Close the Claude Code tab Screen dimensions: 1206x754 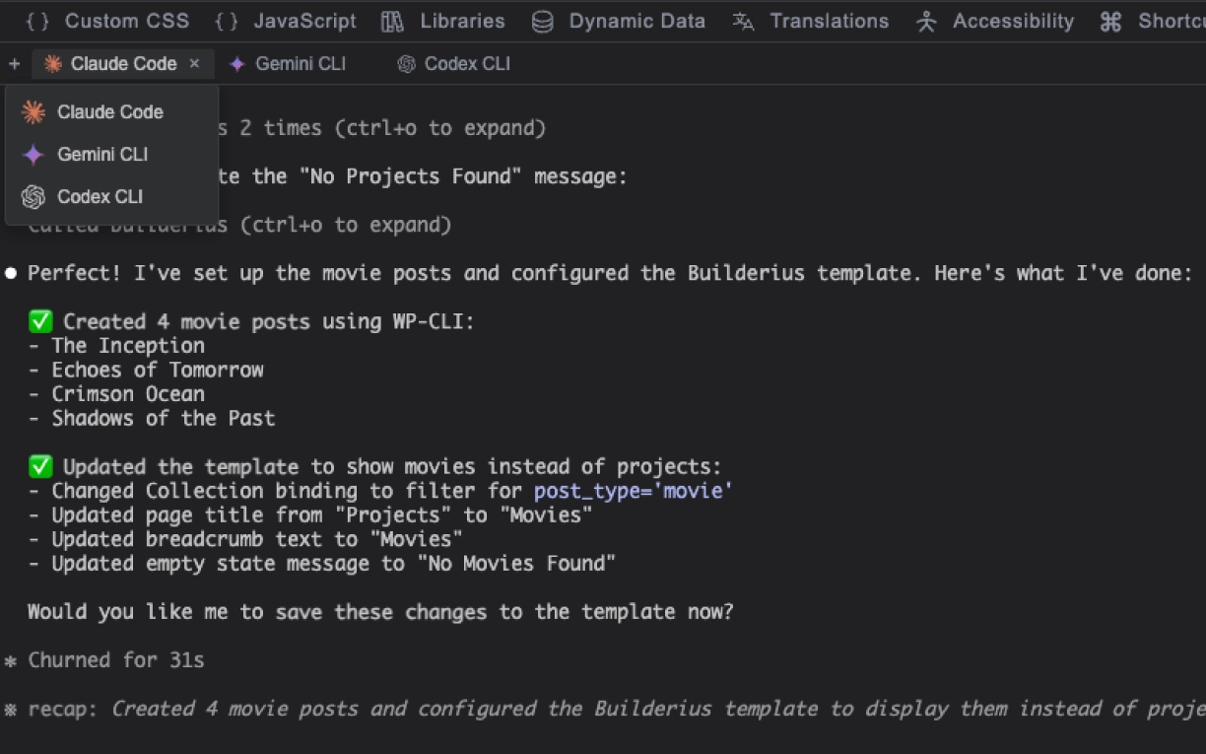click(x=194, y=63)
